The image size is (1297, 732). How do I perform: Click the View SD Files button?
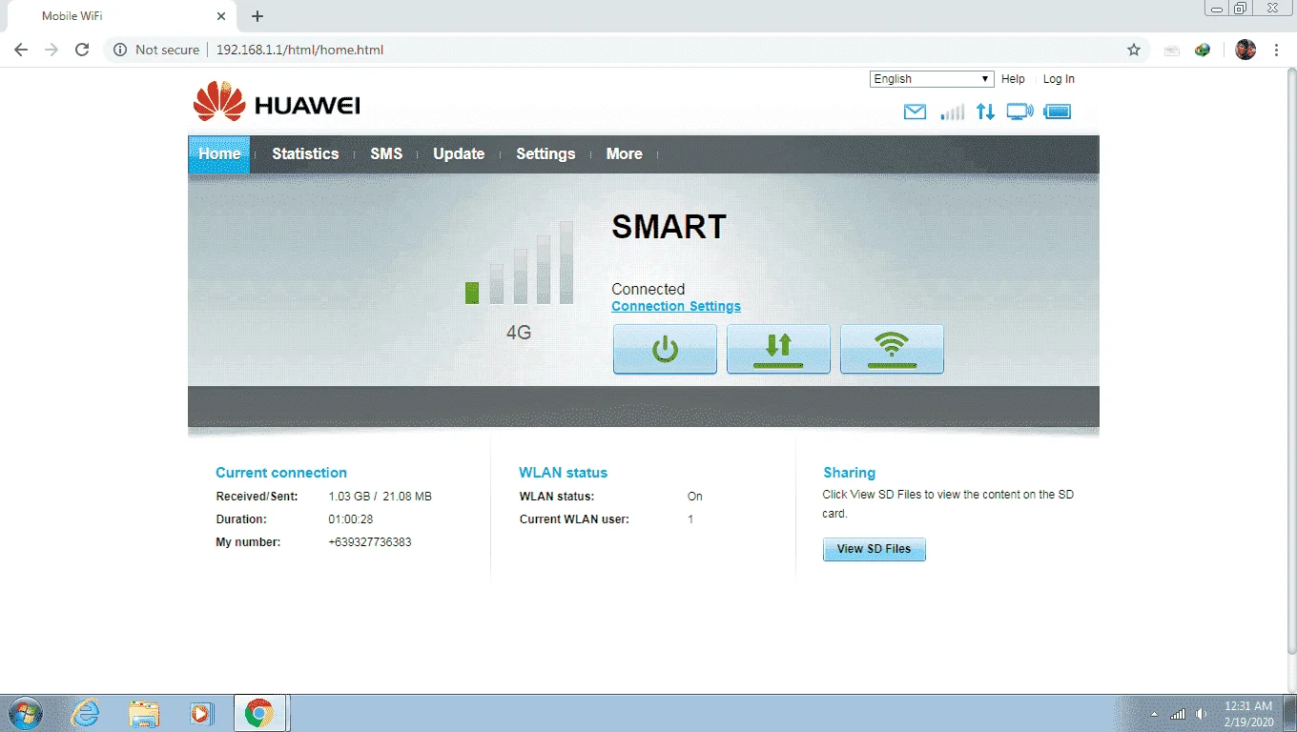pyautogui.click(x=874, y=549)
